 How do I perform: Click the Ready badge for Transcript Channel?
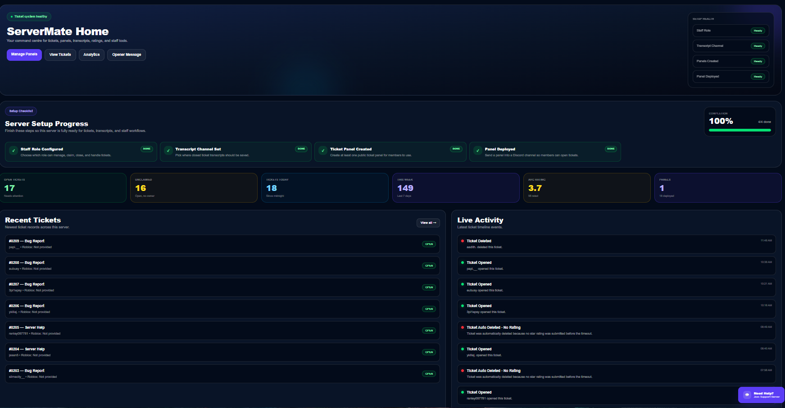coord(758,46)
